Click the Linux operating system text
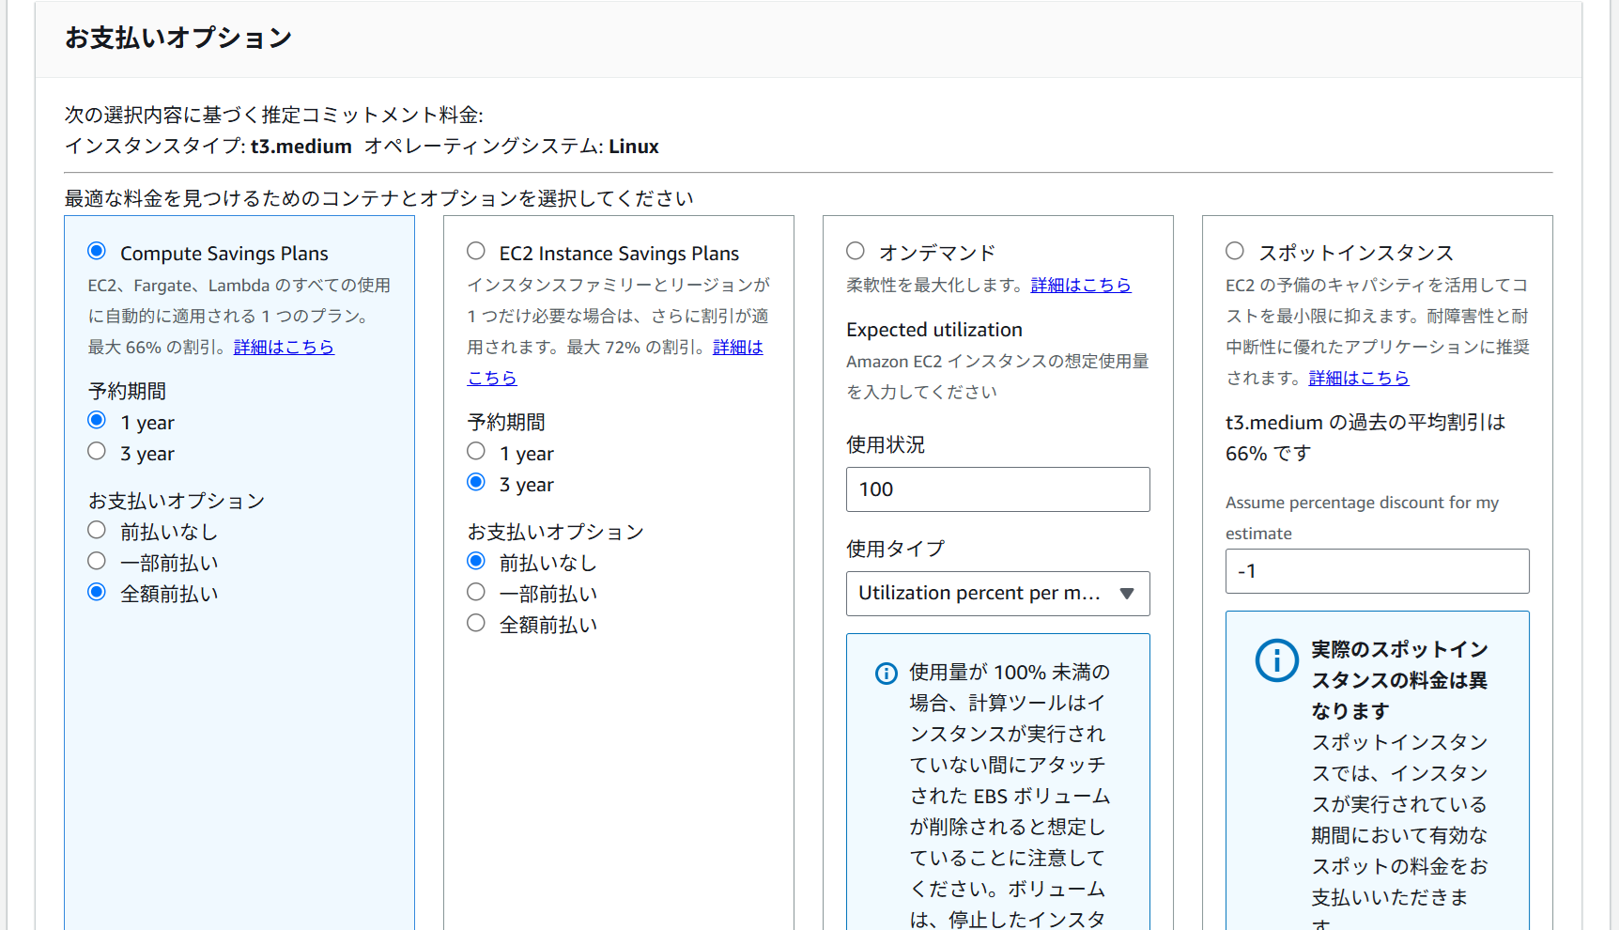Screen dimensions: 1619x930 [634, 147]
